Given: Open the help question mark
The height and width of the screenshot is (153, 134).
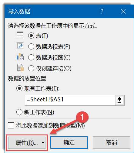Looking at the screenshot, I should [102, 12].
